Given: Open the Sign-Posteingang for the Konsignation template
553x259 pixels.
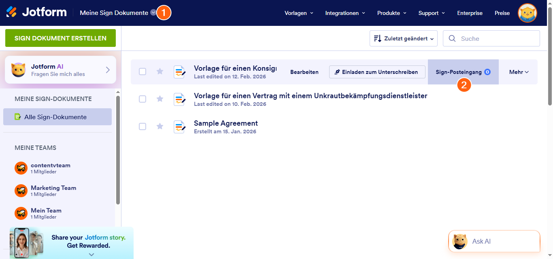Looking at the screenshot, I should (x=459, y=72).
